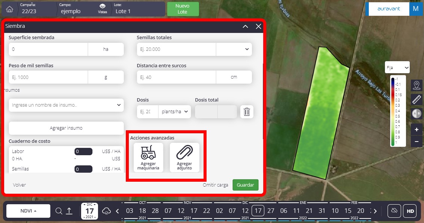
Task: Go to next dates in timeline
Action: [375, 211]
